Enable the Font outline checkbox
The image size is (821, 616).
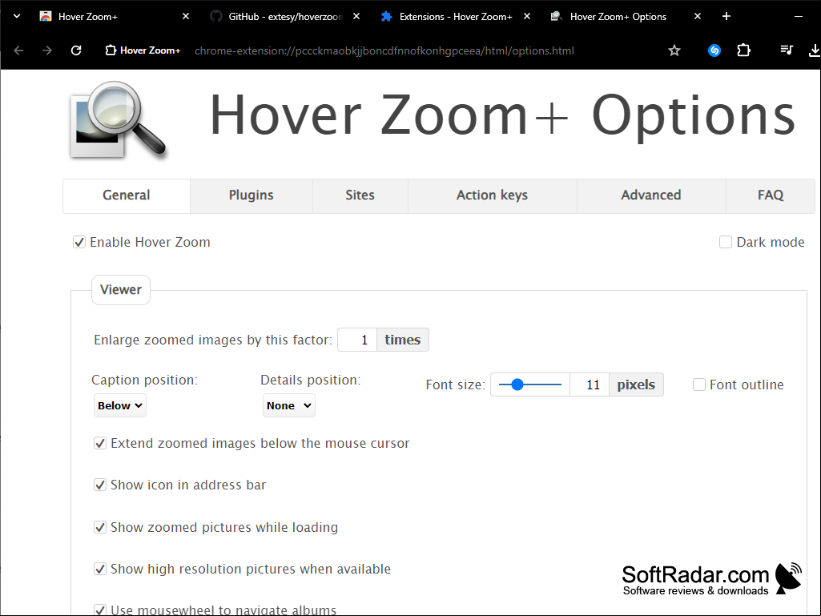(x=699, y=384)
